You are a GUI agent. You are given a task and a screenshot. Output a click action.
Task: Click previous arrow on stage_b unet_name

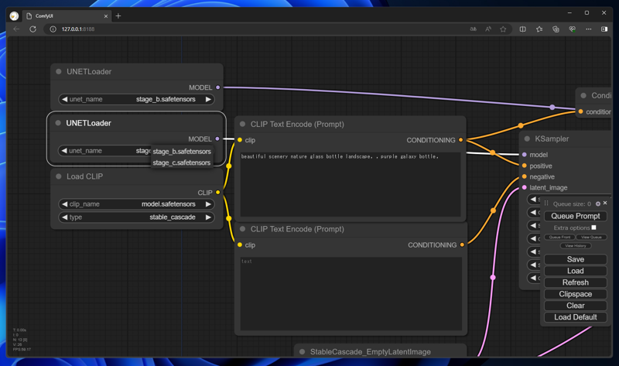pos(65,99)
